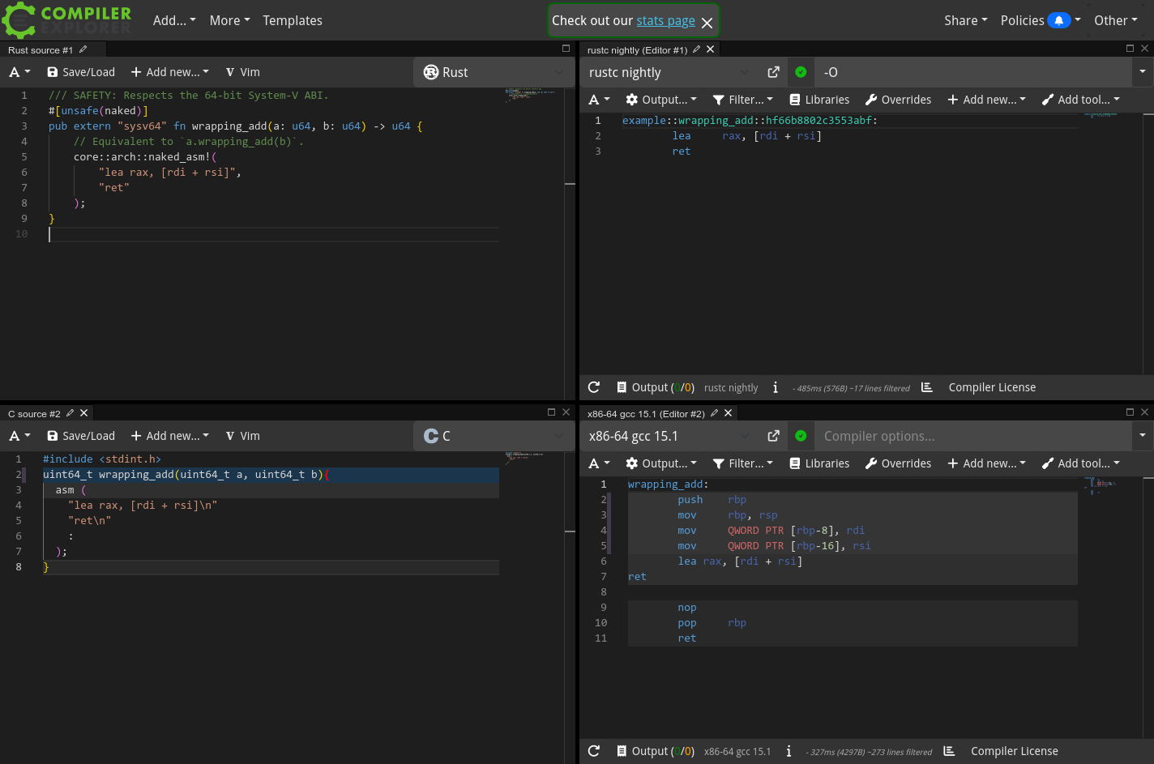1154x764 pixels.
Task: Open Add tool... in the gcc pane
Action: 1081,463
